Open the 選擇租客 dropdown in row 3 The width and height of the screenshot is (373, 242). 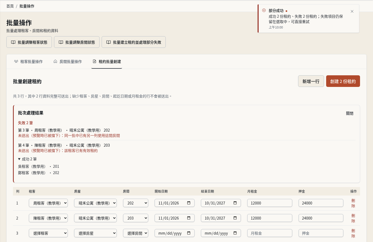(48, 233)
